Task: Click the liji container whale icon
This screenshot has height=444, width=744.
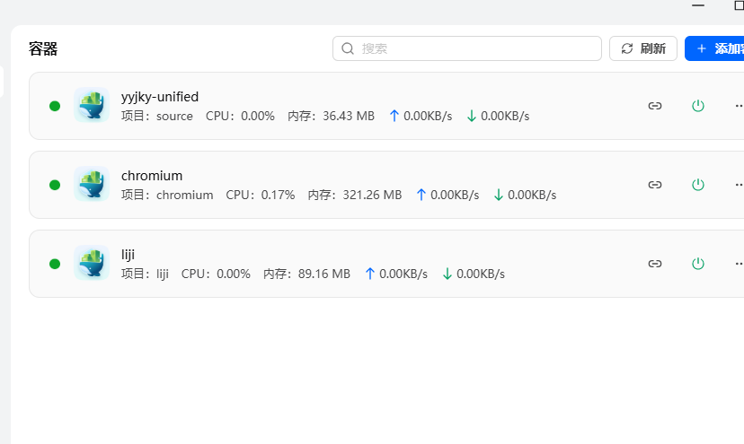Action: coord(92,264)
